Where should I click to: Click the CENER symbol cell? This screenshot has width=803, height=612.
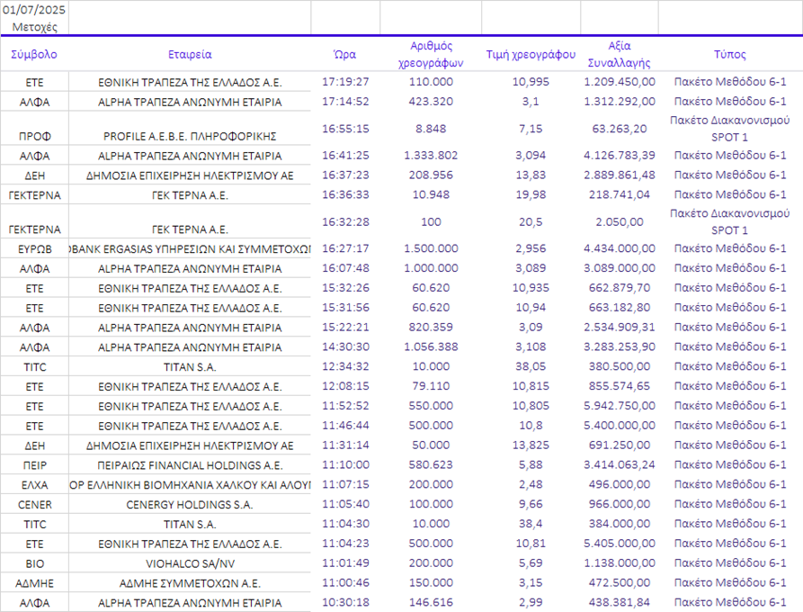pyautogui.click(x=34, y=505)
